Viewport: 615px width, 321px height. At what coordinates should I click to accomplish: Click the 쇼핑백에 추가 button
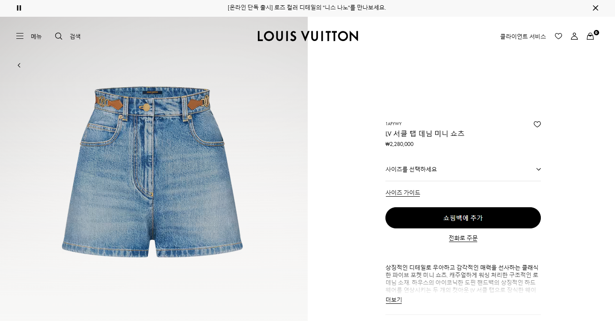click(x=463, y=218)
